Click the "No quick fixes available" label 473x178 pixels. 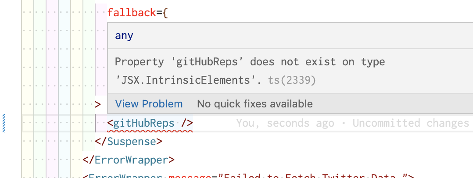[x=255, y=104]
